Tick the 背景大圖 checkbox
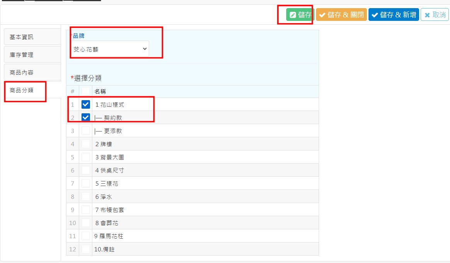The image size is (450, 263). (86, 157)
